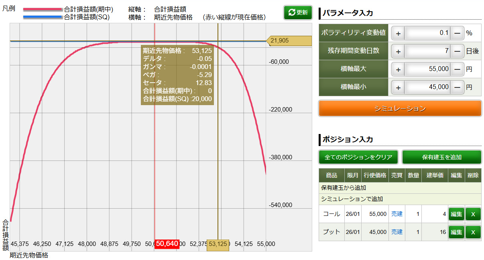484x260 pixels.
Task: Click the green 更新 refresh button
Action: [297, 12]
